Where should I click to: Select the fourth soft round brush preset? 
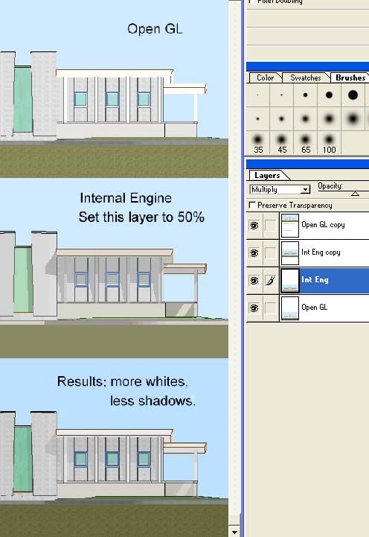click(x=329, y=119)
